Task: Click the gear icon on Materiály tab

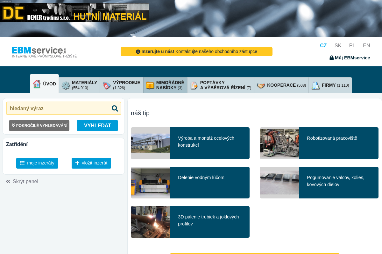Action: coord(66,85)
